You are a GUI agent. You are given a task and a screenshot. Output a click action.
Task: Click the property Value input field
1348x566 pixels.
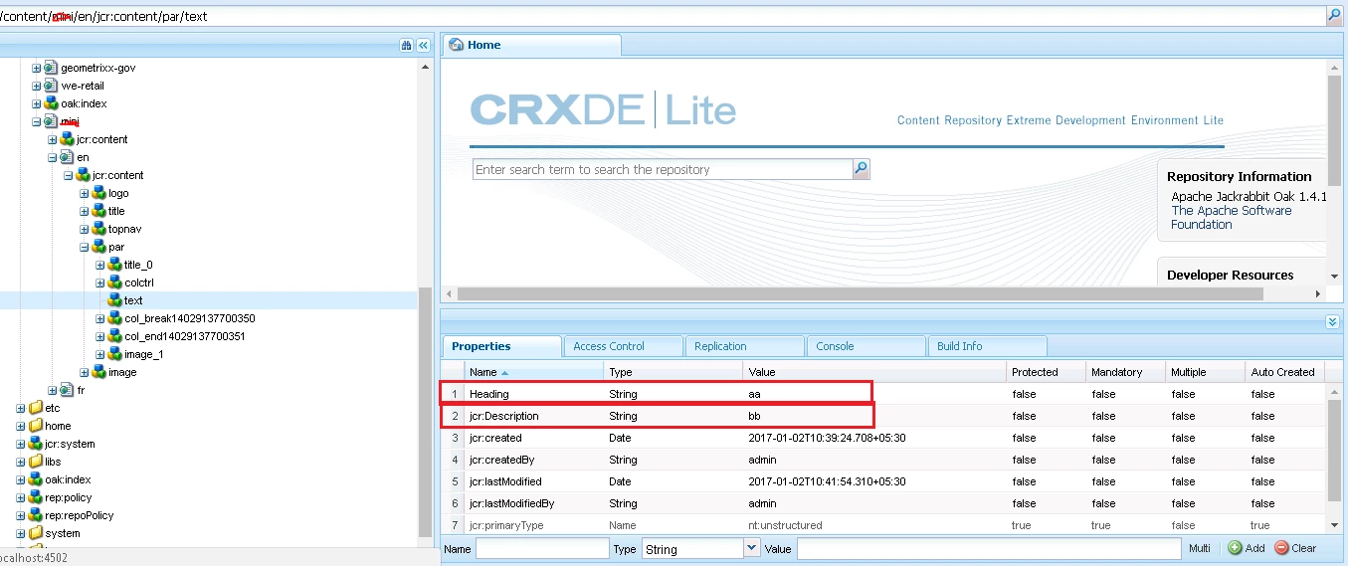click(989, 548)
